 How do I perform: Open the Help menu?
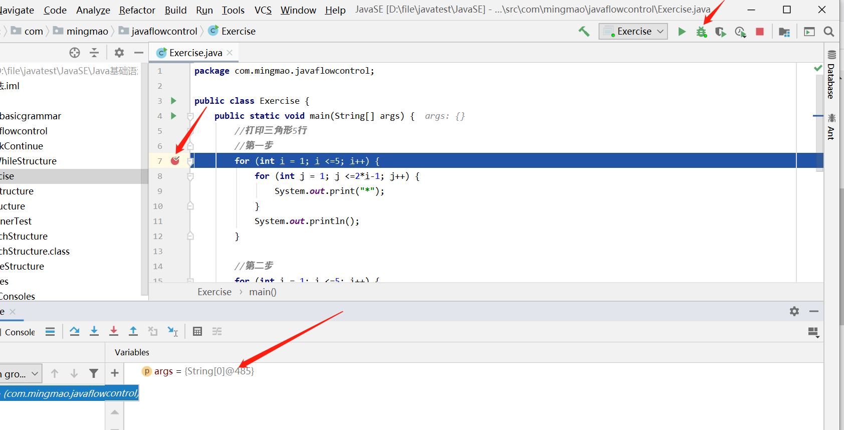(x=335, y=10)
